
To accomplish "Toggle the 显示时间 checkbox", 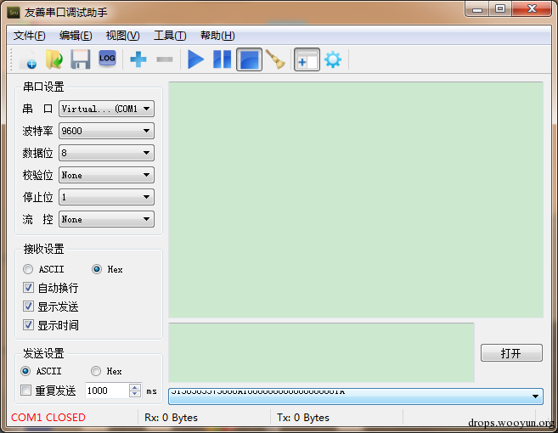I will coord(29,325).
